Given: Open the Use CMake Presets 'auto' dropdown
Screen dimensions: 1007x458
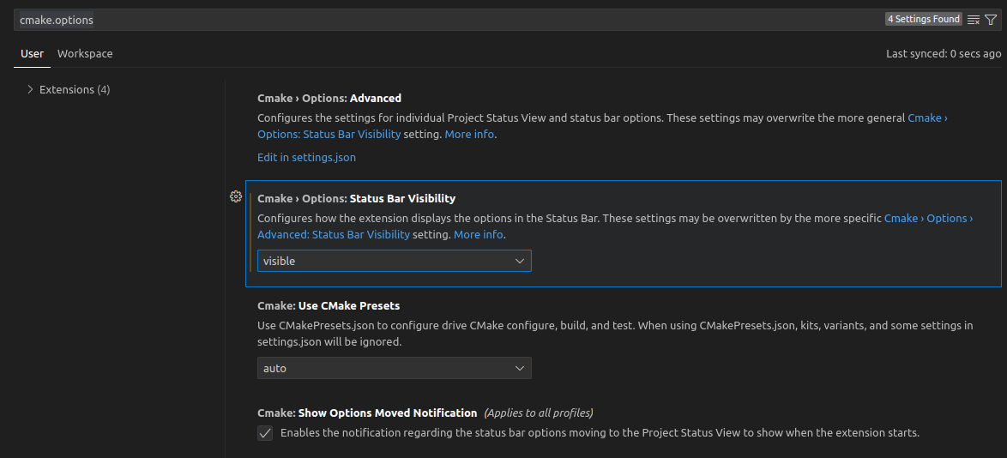Looking at the screenshot, I should [394, 368].
